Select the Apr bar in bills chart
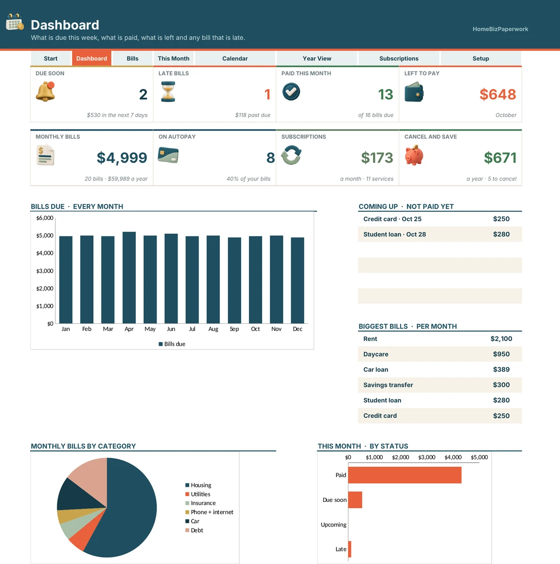This screenshot has width=560, height=564. coord(129,278)
